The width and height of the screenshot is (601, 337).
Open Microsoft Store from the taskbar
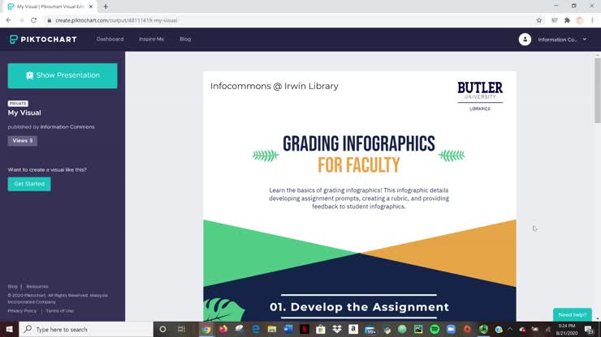click(x=321, y=330)
